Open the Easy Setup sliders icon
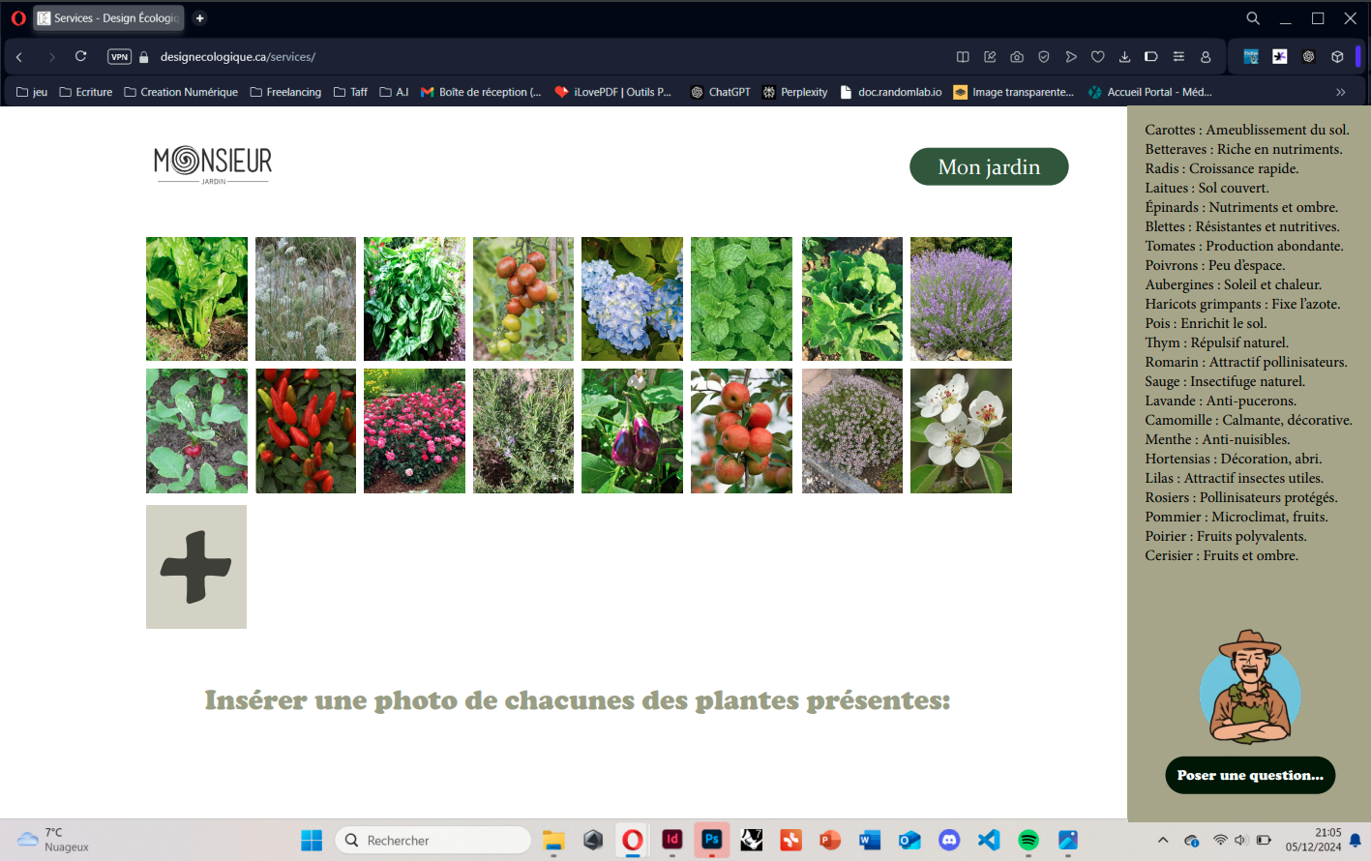The height and width of the screenshot is (861, 1371). (1178, 57)
